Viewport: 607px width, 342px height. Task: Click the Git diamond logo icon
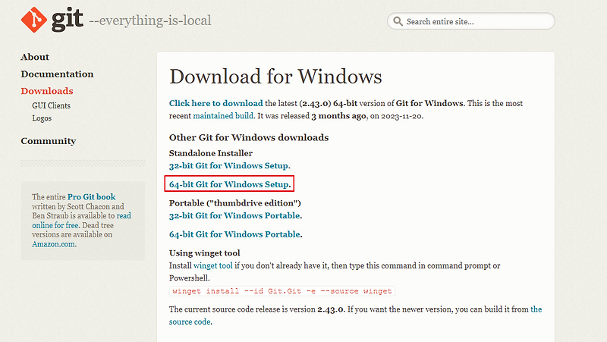(x=34, y=20)
